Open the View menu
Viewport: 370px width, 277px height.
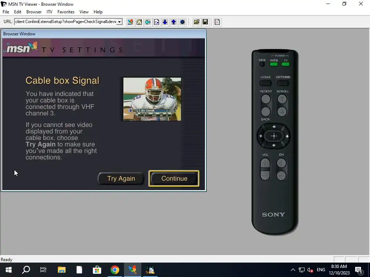pyautogui.click(x=84, y=12)
